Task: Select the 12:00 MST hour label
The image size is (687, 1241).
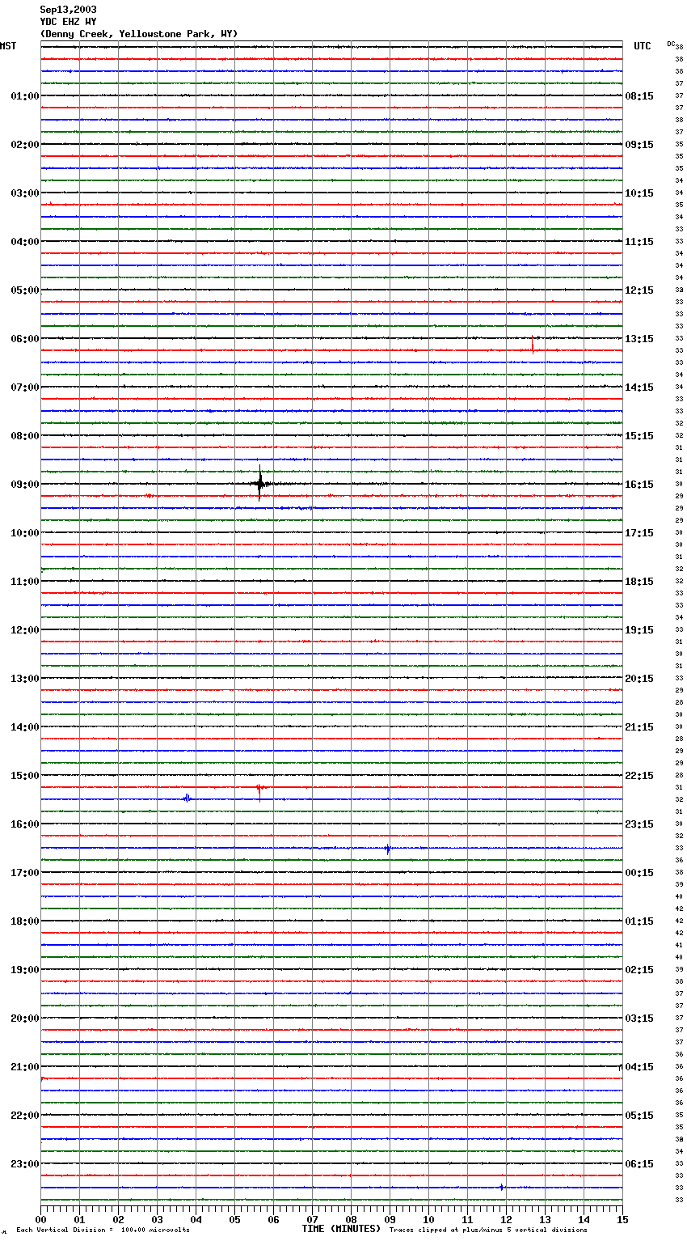Action: tap(24, 630)
